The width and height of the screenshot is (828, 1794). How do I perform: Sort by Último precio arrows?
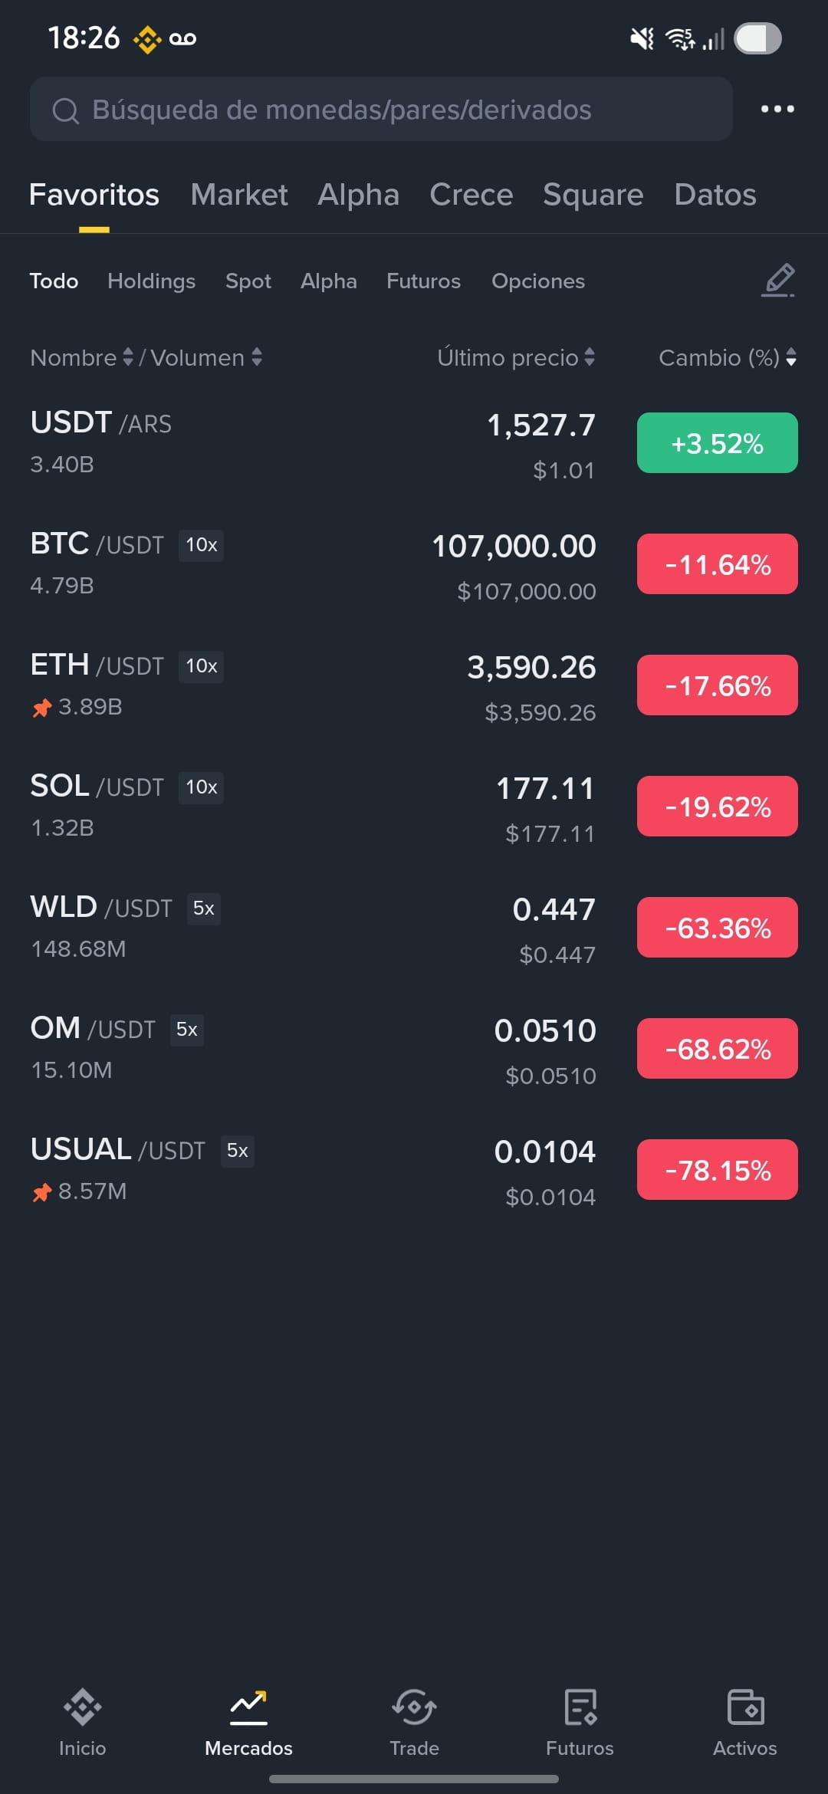pyautogui.click(x=589, y=357)
